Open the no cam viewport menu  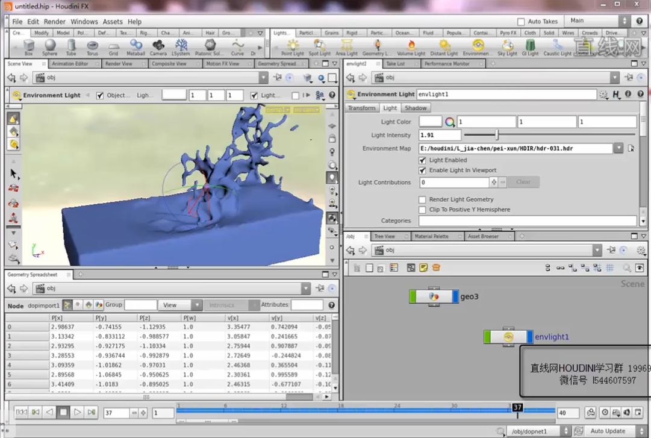coord(307,110)
